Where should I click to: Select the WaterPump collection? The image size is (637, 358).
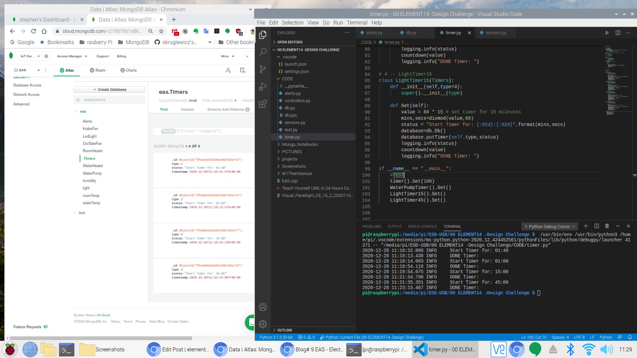pos(92,173)
